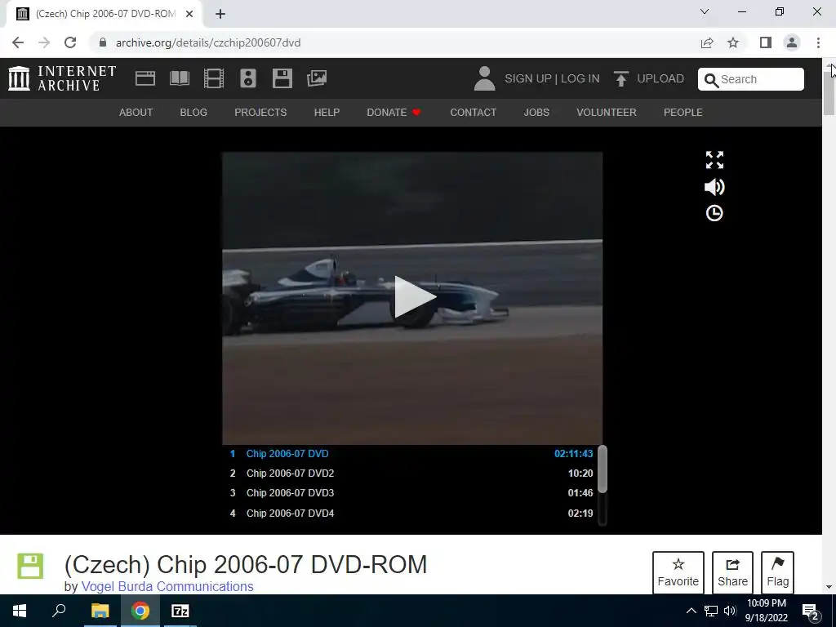Open 7-Zip from taskbar
This screenshot has height=627, width=836.
[x=180, y=611]
